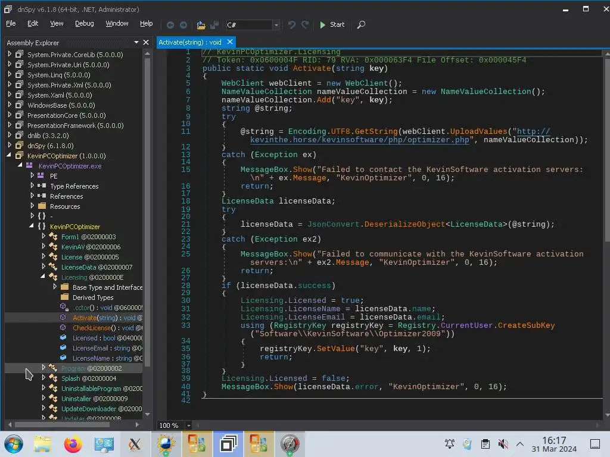This screenshot has height=457, width=610.
Task: Open the optimizer.php URL link in code
Action: (359, 139)
